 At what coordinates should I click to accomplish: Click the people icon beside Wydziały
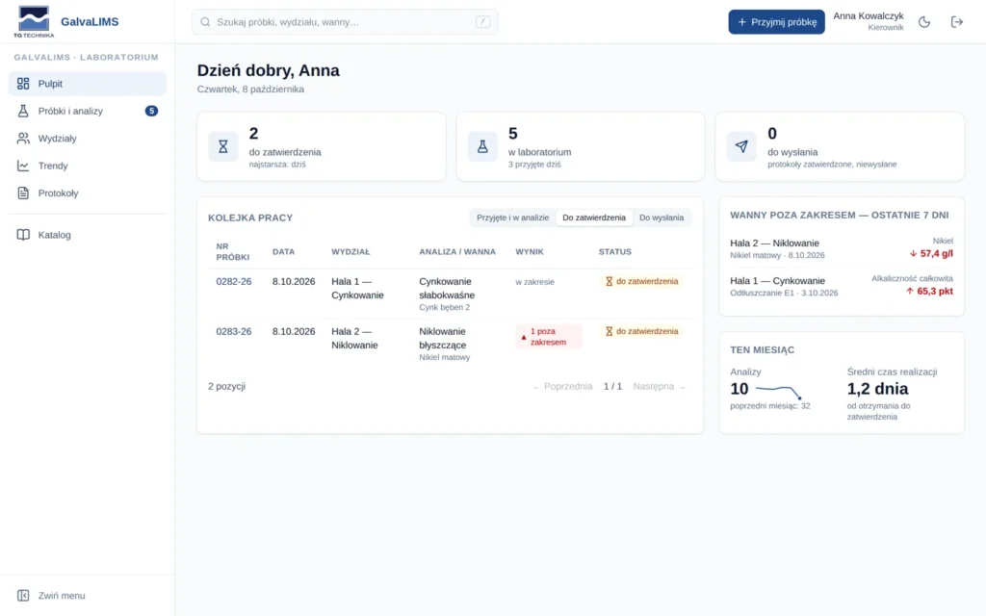point(23,139)
